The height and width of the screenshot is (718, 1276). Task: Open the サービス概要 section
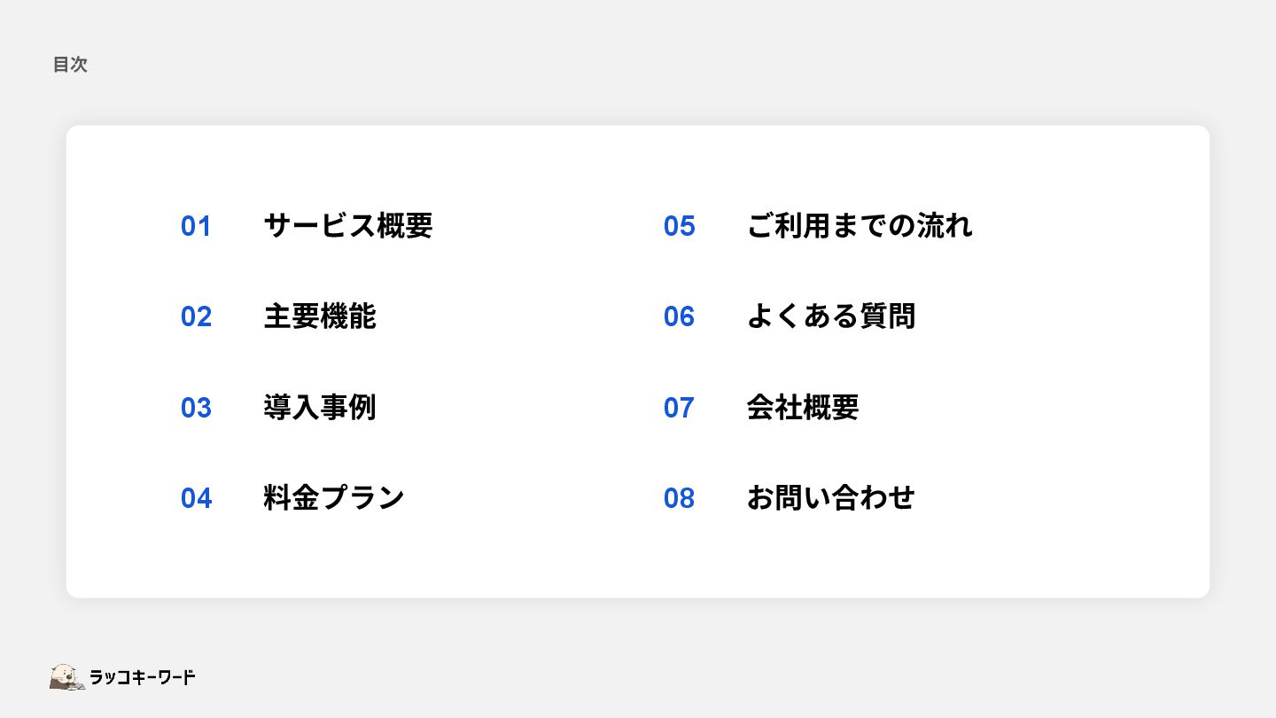[x=348, y=226]
